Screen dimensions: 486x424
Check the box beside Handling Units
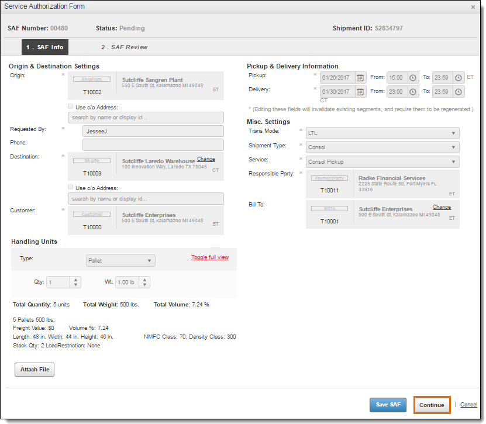click(215, 248)
